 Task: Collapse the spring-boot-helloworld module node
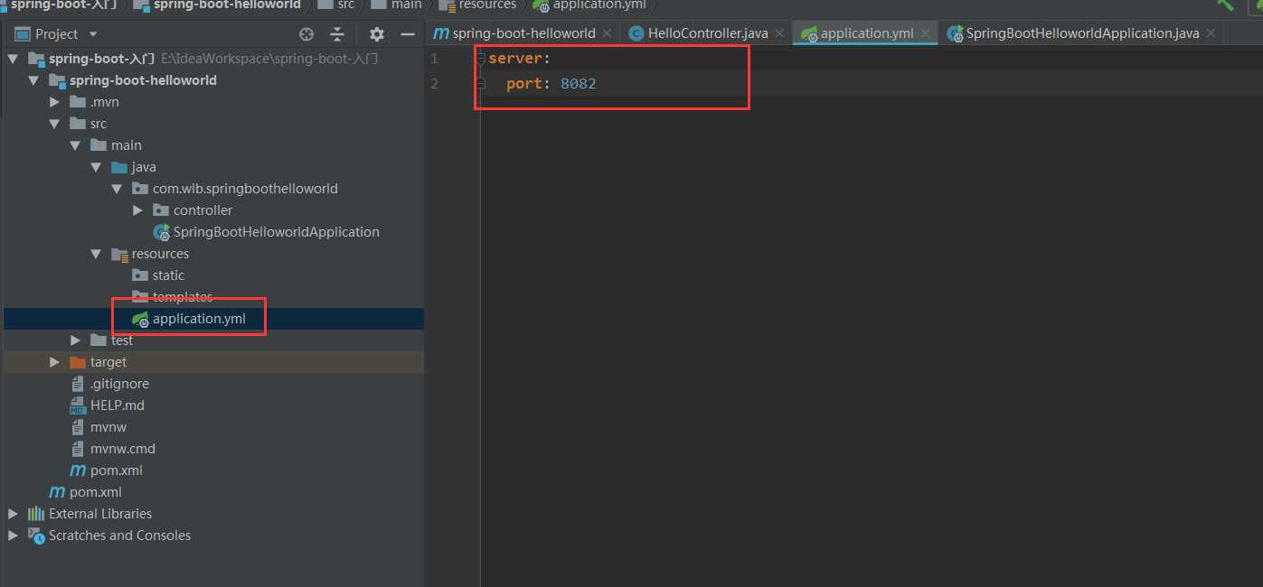pyautogui.click(x=33, y=80)
